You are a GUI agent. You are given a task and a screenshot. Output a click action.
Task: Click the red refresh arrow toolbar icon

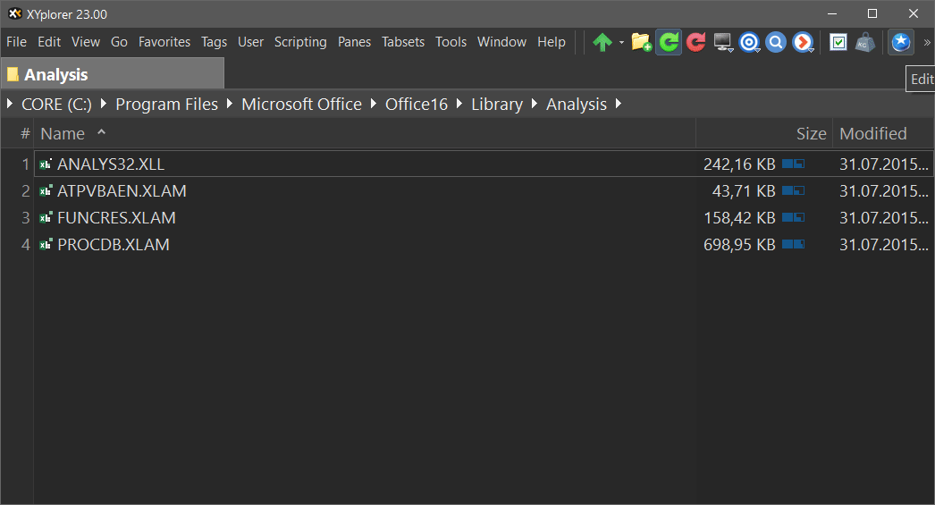click(695, 42)
